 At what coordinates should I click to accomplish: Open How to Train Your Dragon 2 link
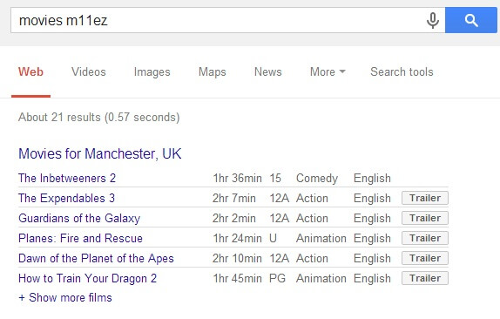point(88,279)
